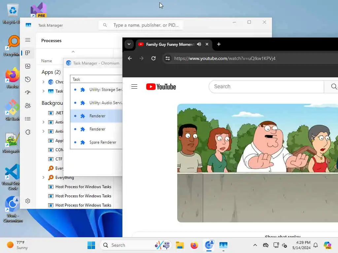Open clock and calendar showing 4:29 PM
The image size is (338, 253).
(301, 245)
